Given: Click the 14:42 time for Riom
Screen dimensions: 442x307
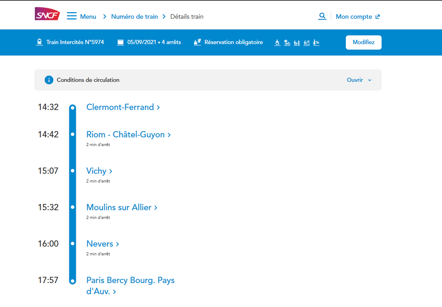Looking at the screenshot, I should point(48,134).
